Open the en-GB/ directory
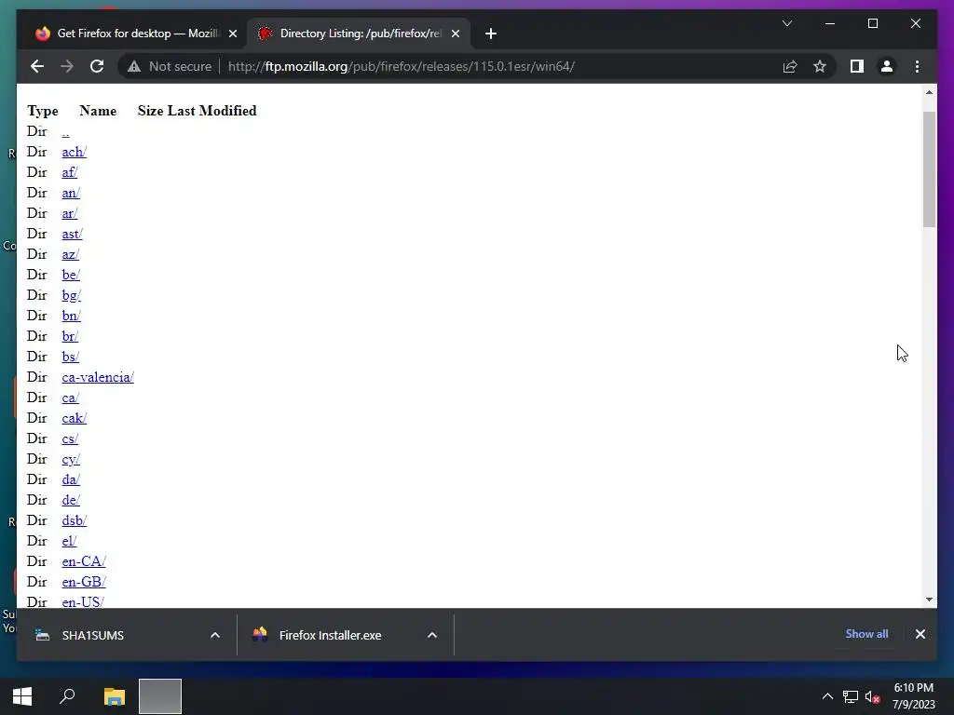Screen dimensions: 954x715 83,582
